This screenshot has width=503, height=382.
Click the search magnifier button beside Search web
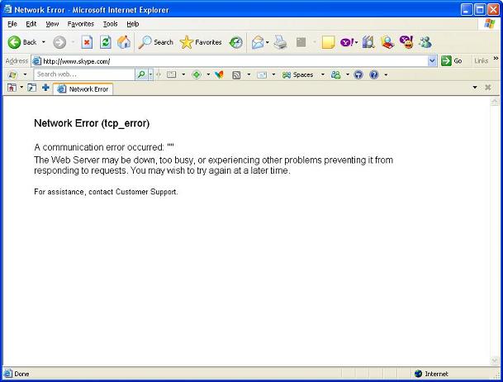pos(141,74)
